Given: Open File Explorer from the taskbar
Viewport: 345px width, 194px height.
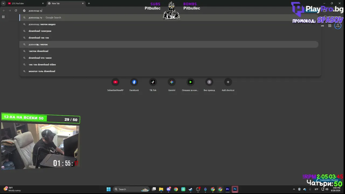Looking at the screenshot, I should click(161, 189).
